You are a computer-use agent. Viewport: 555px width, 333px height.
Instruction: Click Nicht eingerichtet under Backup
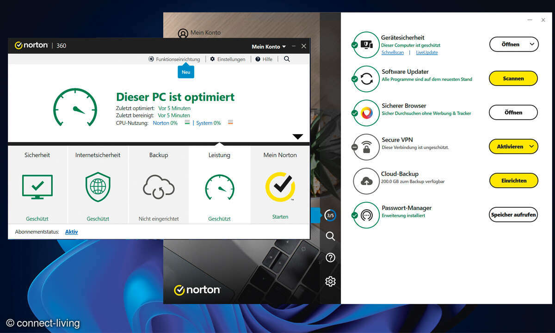click(x=159, y=219)
